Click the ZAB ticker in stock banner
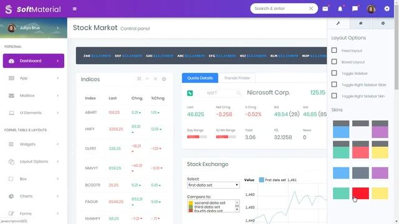 tap(87, 56)
